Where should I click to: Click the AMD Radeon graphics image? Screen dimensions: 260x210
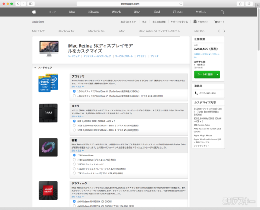pyautogui.click(x=48, y=191)
